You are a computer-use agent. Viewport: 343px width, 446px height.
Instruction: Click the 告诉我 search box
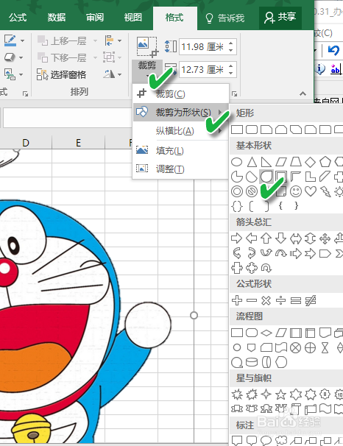(224, 18)
